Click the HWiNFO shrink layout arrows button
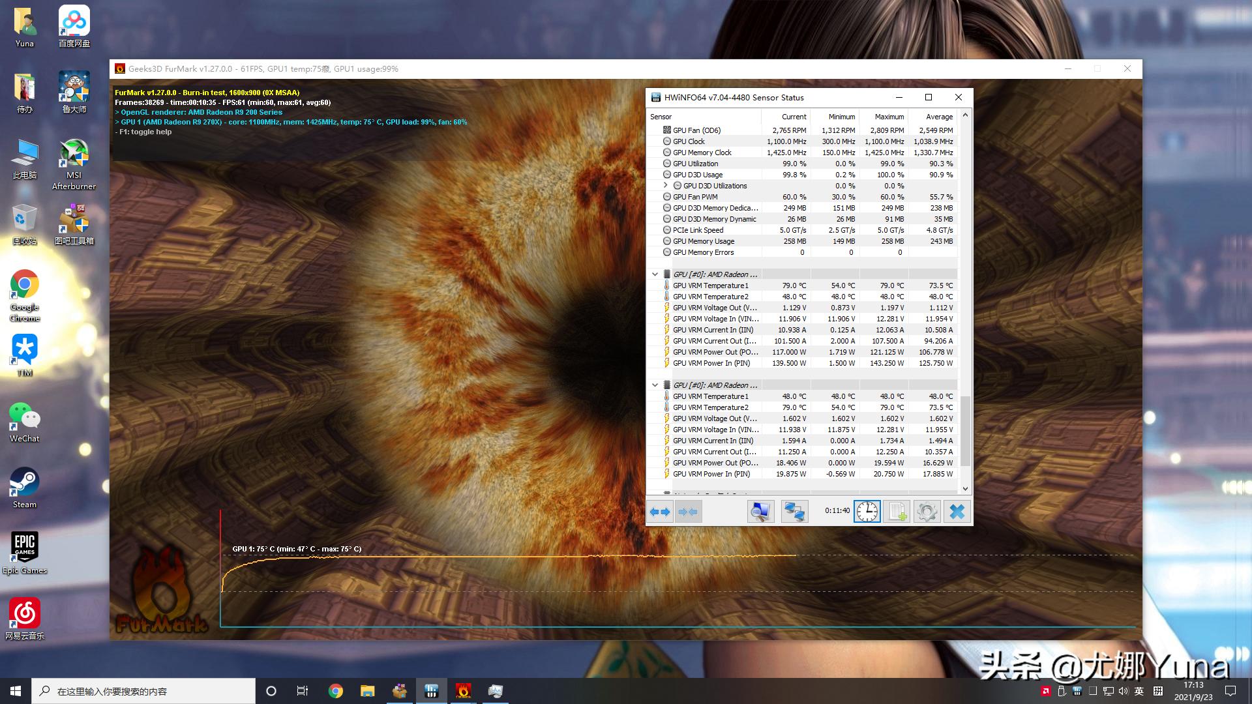Viewport: 1252px width, 704px height. [x=688, y=512]
